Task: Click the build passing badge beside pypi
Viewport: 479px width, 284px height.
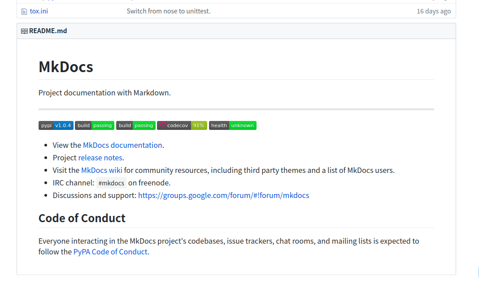Action: pos(95,125)
